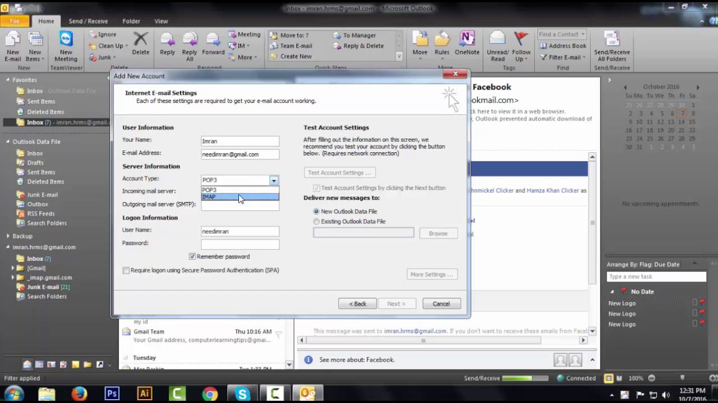Click inside the Password field
Viewport: 718px width, 403px height.
240,244
